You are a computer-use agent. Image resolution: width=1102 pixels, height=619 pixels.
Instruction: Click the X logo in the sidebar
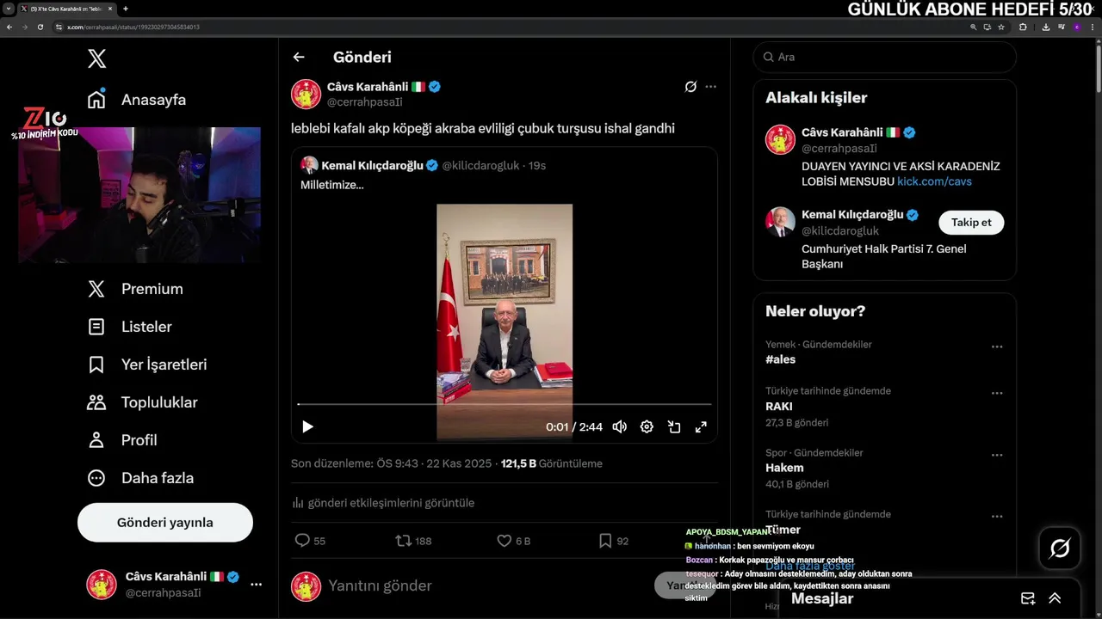click(x=96, y=58)
